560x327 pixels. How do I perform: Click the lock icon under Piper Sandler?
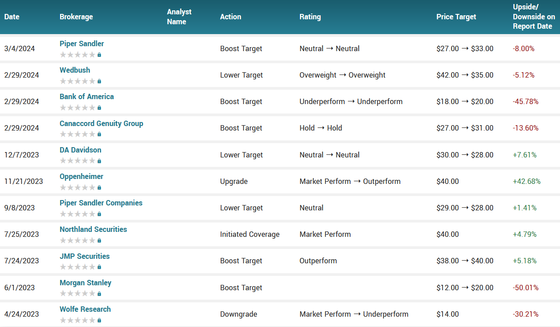99,55
